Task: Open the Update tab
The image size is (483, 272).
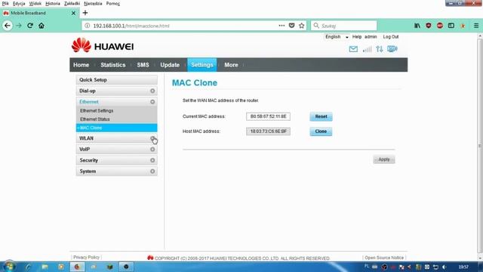Action: (x=170, y=65)
